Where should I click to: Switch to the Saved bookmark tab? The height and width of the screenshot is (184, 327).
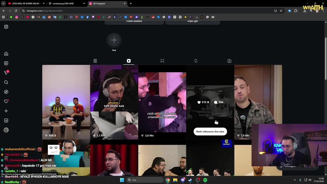click(x=162, y=61)
